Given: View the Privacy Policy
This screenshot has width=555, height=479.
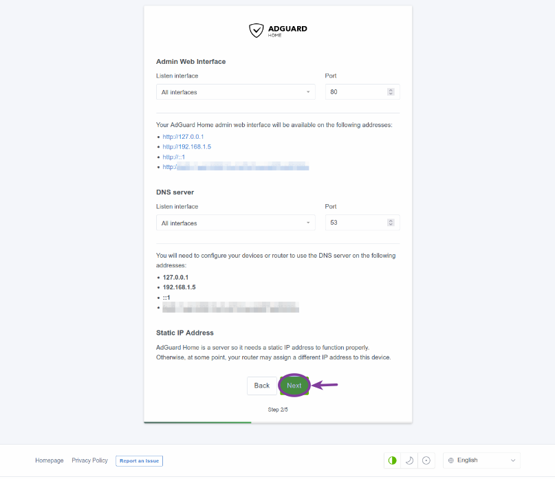Looking at the screenshot, I should [89, 460].
